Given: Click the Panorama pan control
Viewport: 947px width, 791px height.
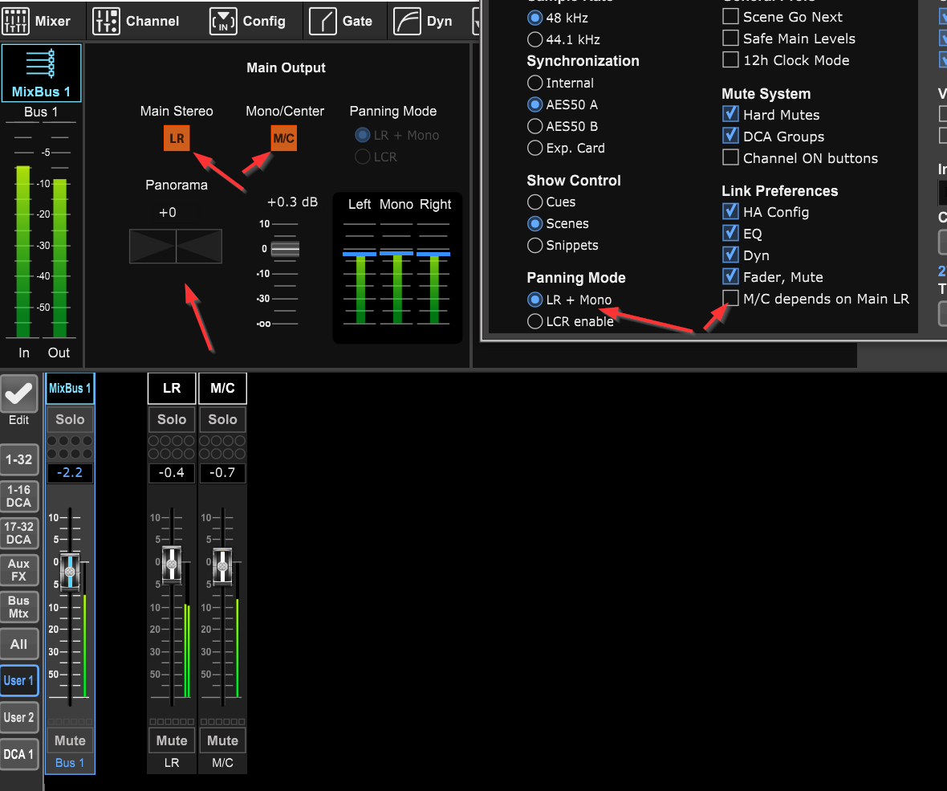Looking at the screenshot, I should pos(176,246).
